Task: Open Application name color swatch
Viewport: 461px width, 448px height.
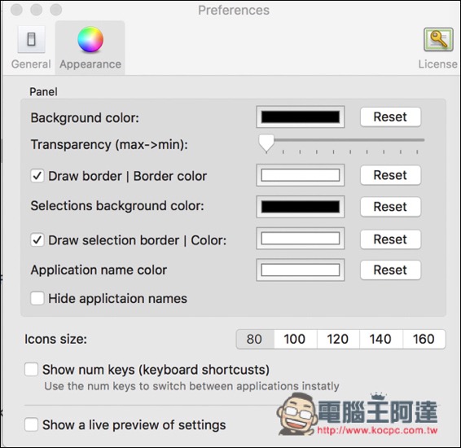Action: click(x=301, y=270)
